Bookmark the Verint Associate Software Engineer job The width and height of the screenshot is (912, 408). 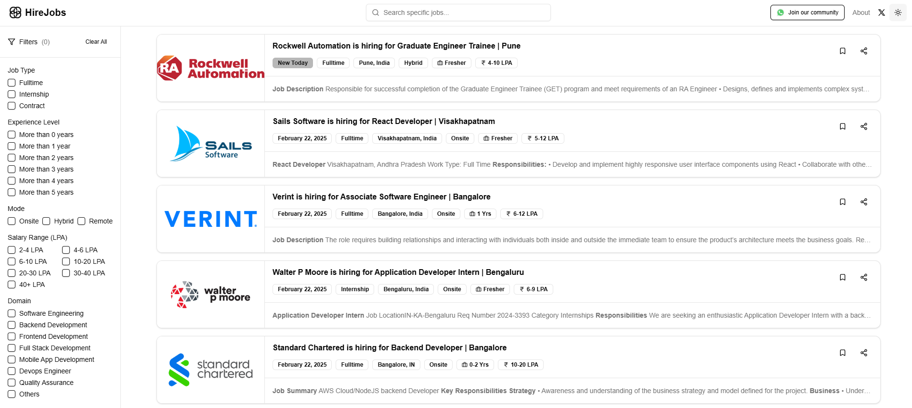click(x=843, y=202)
